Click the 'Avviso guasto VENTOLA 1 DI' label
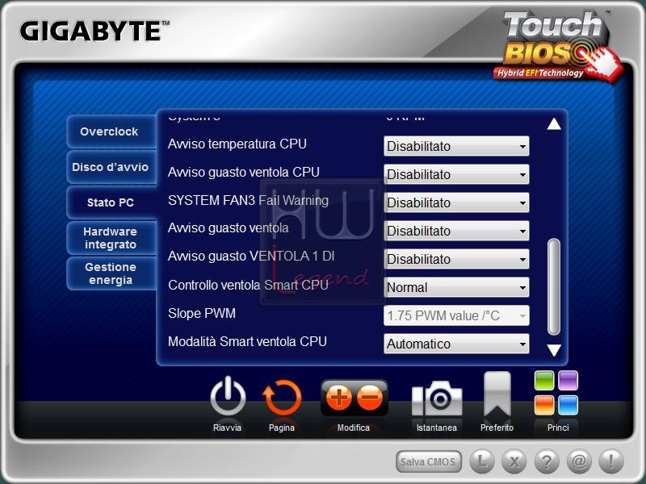 (x=251, y=257)
